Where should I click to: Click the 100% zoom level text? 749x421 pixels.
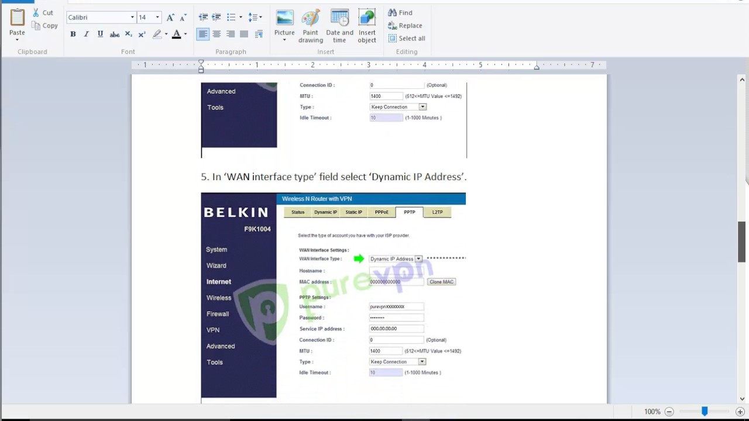[652, 412]
